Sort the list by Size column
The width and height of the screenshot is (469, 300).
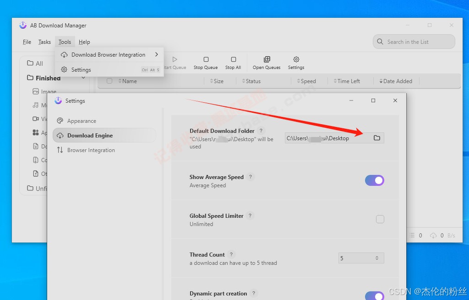[x=217, y=81]
